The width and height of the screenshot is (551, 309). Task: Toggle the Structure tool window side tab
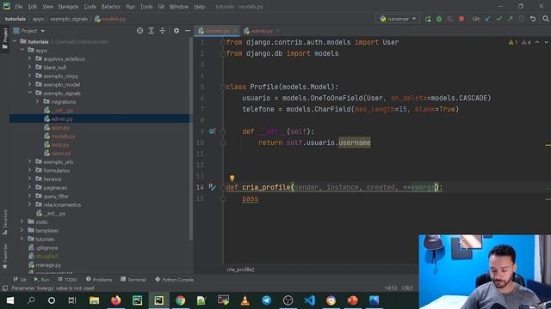tap(4, 222)
